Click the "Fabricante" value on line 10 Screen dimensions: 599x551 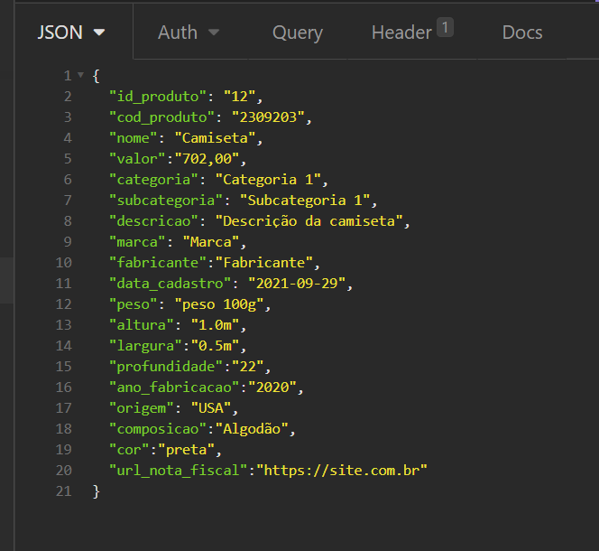point(264,263)
